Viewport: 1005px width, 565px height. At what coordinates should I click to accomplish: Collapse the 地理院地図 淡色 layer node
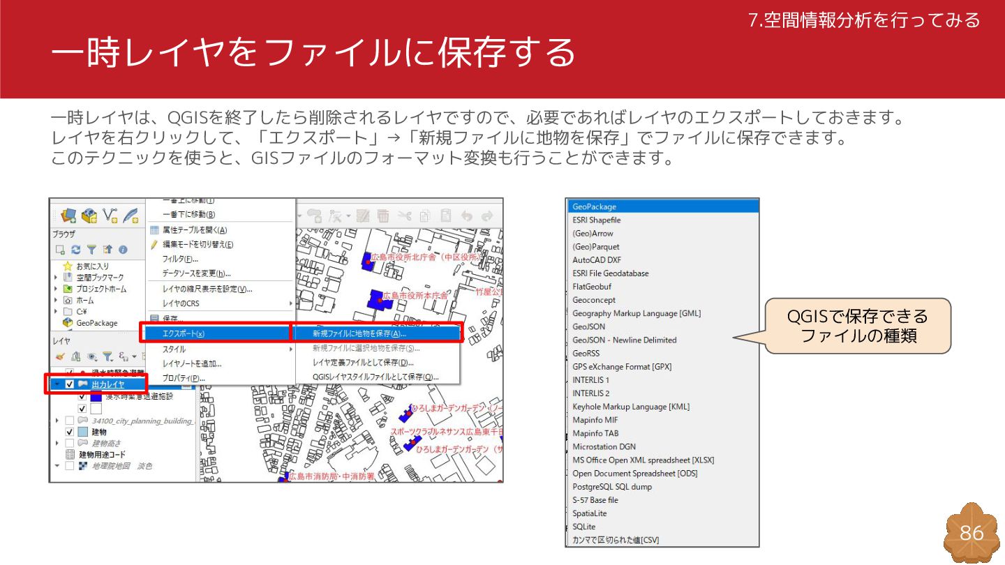pos(57,465)
